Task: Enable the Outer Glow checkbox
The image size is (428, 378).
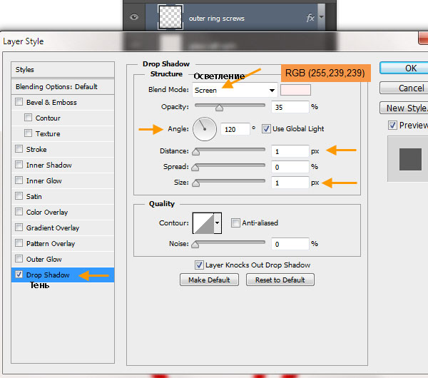Action: 19,259
